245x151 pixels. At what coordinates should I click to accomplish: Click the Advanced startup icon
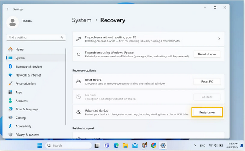tap(78, 112)
